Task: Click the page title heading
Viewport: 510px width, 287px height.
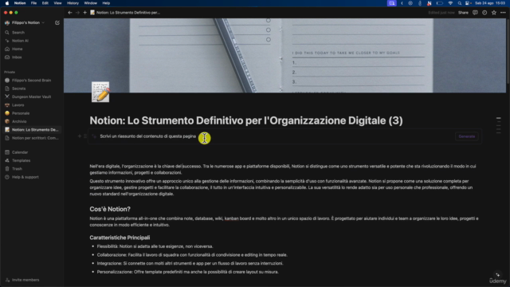Action: 246,120
